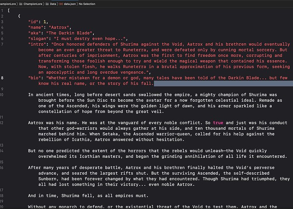Open the data.json breadcrumb item
The image size is (293, 209).
(70, 4)
